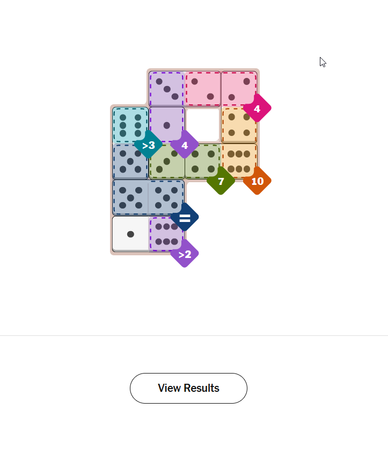Click pink two-pip tile beside purple three-pip
388x452 pixels.
tap(202, 89)
